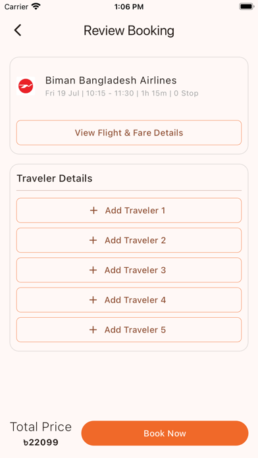Tap the Biman Bangladesh Airlines logo
Viewport: 258px width, 458px height.
tap(26, 86)
